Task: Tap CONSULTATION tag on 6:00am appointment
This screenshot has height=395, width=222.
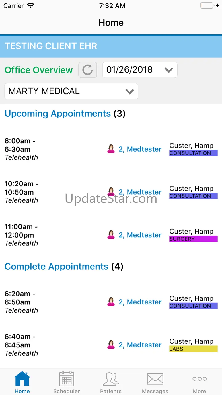Action: pyautogui.click(x=193, y=153)
